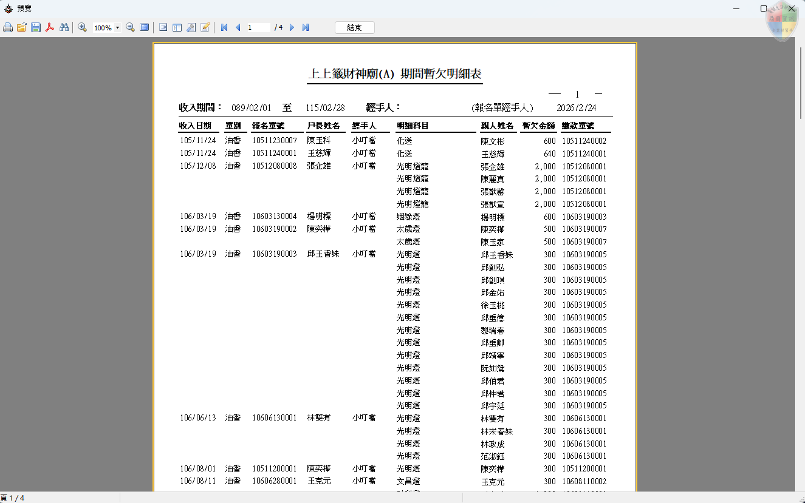The image size is (805, 503).
Task: Edit the page using the pencil icon
Action: [205, 27]
